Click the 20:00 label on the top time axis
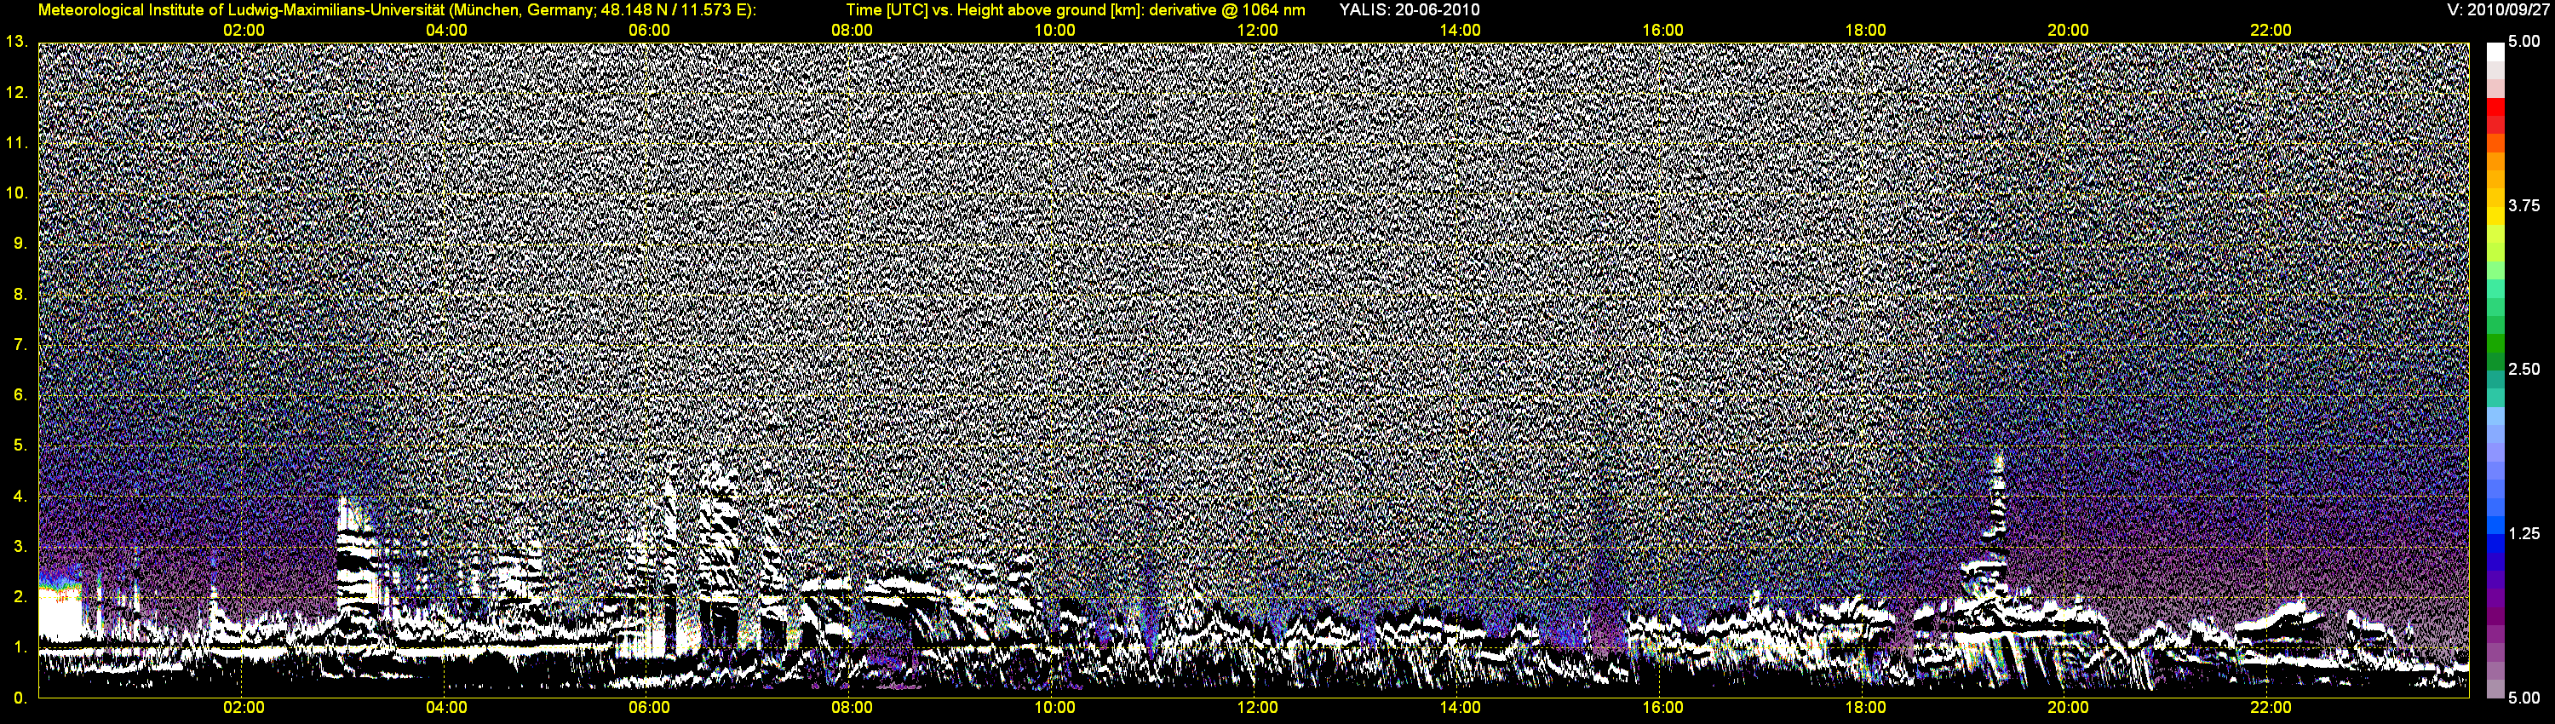This screenshot has height=724, width=2555. tap(2068, 30)
